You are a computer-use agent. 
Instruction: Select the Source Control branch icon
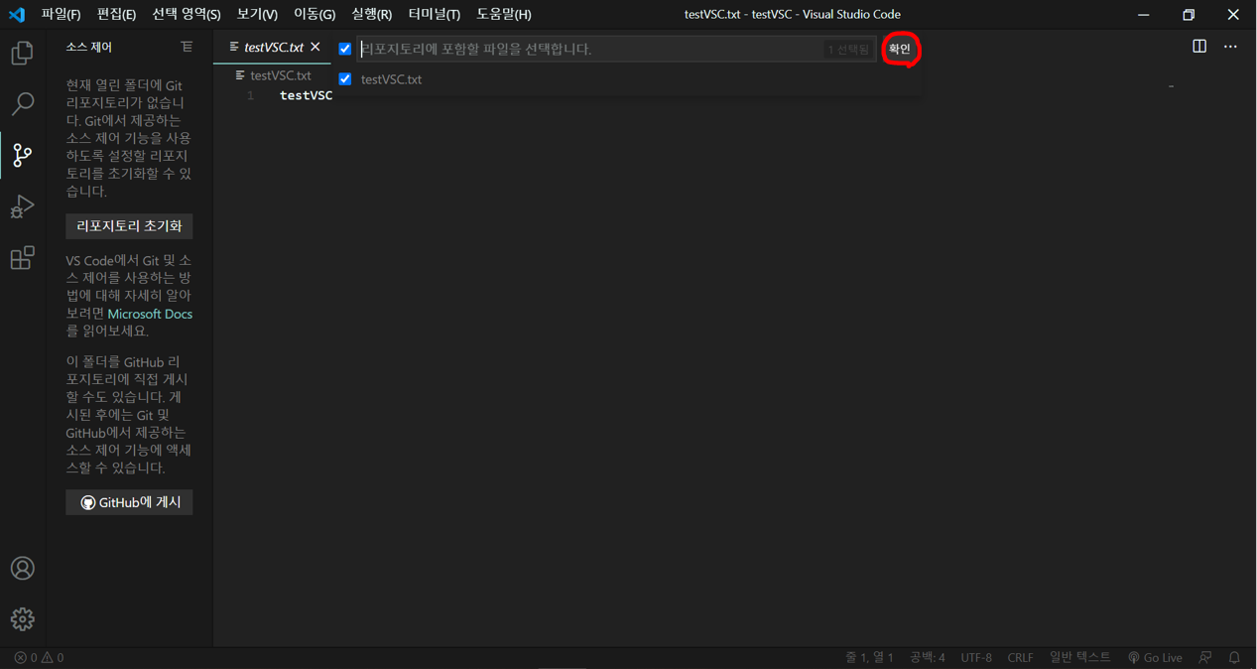[x=22, y=155]
